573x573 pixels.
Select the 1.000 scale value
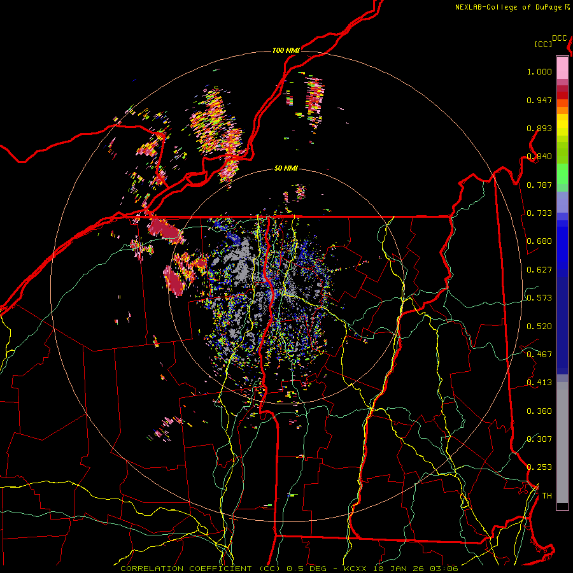(539, 71)
